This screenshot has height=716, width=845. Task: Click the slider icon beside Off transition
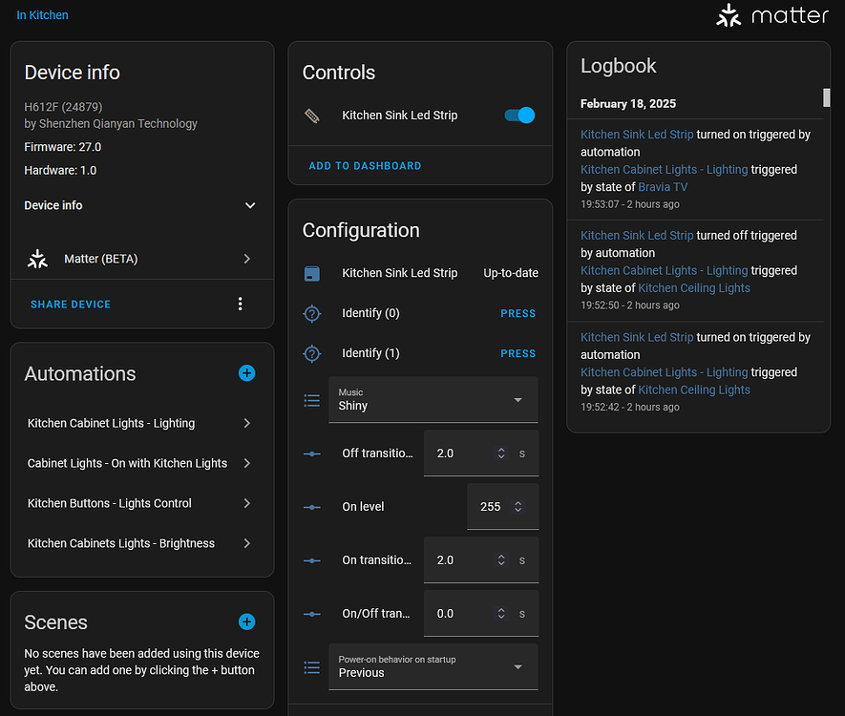click(x=312, y=453)
